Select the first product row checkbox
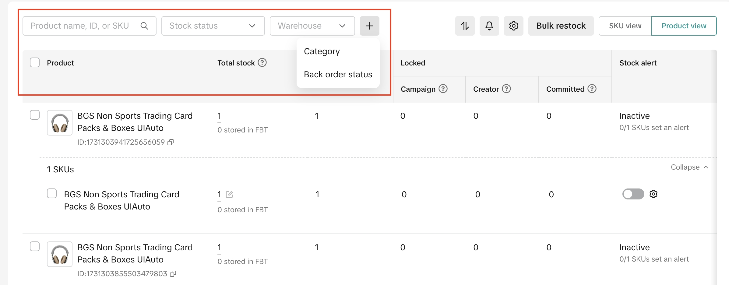This screenshot has width=729, height=285. click(35, 115)
